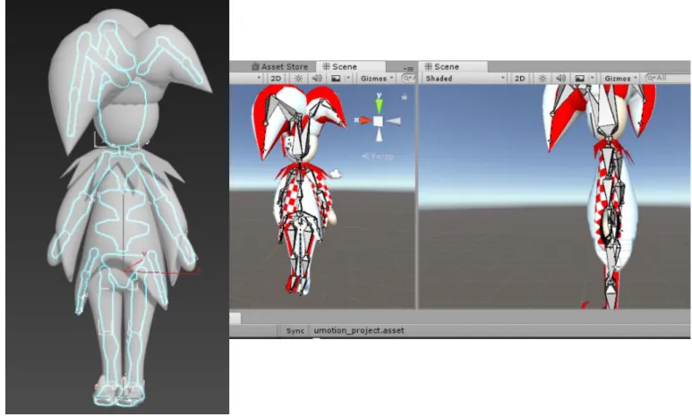The image size is (692, 417).
Task: Click the All search field in right Scene
Action: click(x=668, y=78)
